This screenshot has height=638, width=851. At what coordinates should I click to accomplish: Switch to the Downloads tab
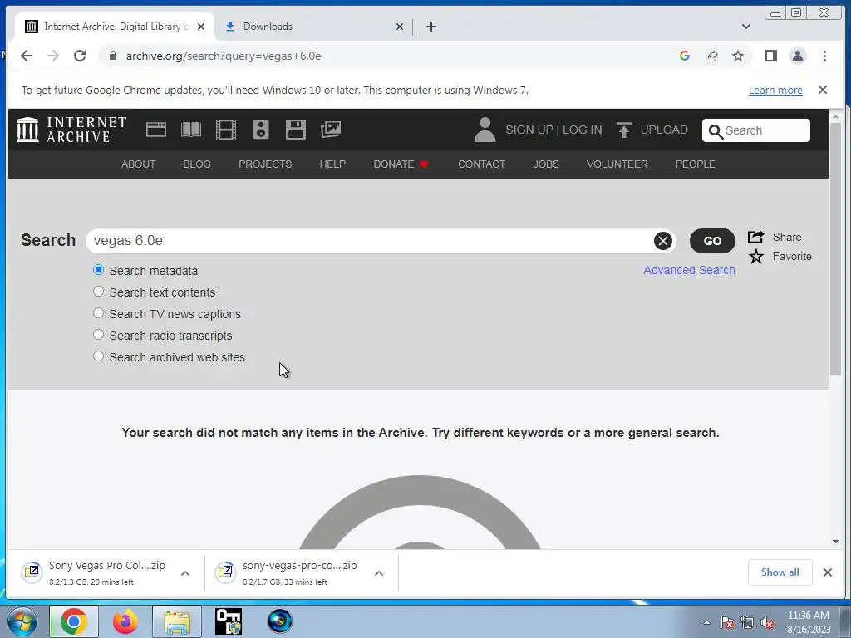313,26
